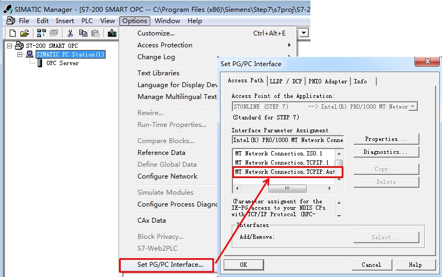Click interface list scroll-right arrow
Viewport: 442px width, 277px height.
329,188
